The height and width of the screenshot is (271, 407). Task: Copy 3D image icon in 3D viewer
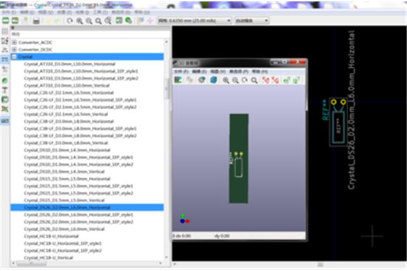190,80
